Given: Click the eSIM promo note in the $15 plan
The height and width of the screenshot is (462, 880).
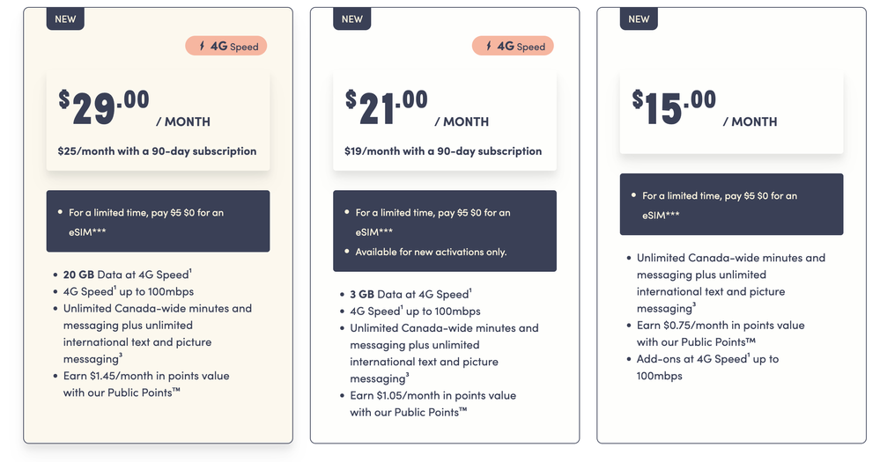Looking at the screenshot, I should click(719, 204).
